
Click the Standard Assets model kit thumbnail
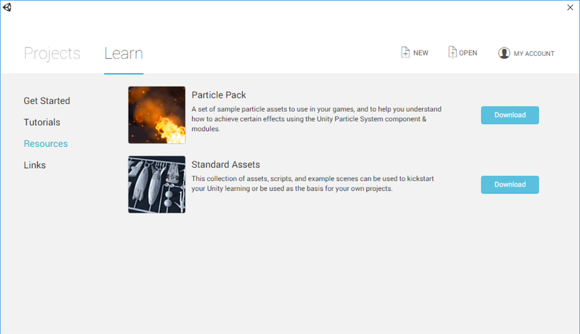[156, 184]
